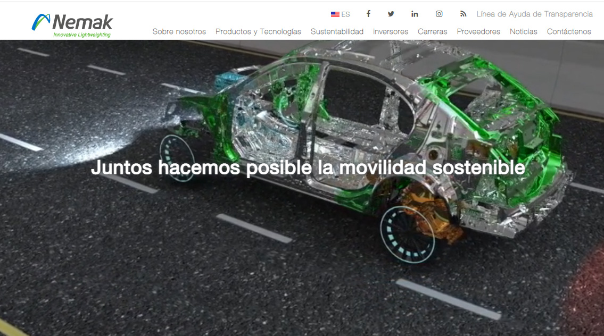Open the RSS feed icon
604x336 pixels.
pyautogui.click(x=463, y=14)
